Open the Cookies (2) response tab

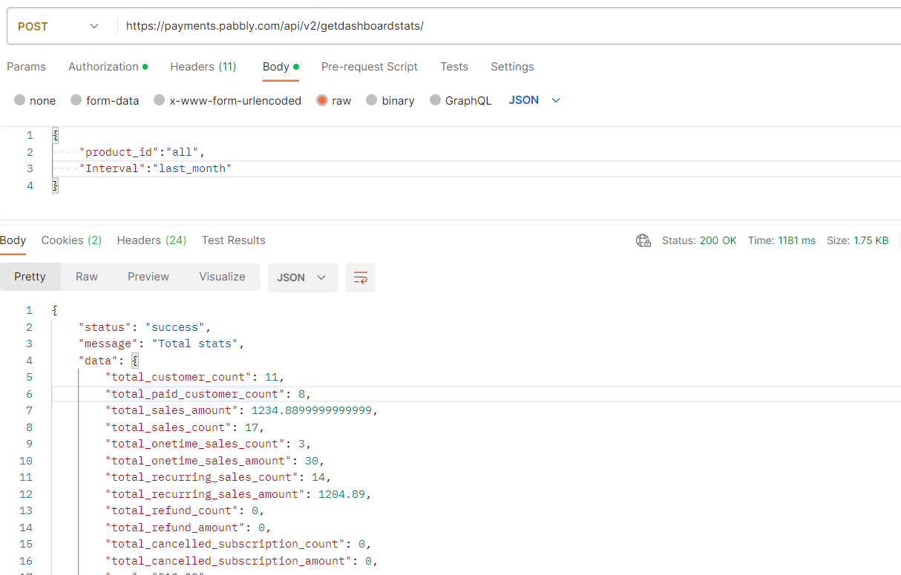(x=71, y=240)
